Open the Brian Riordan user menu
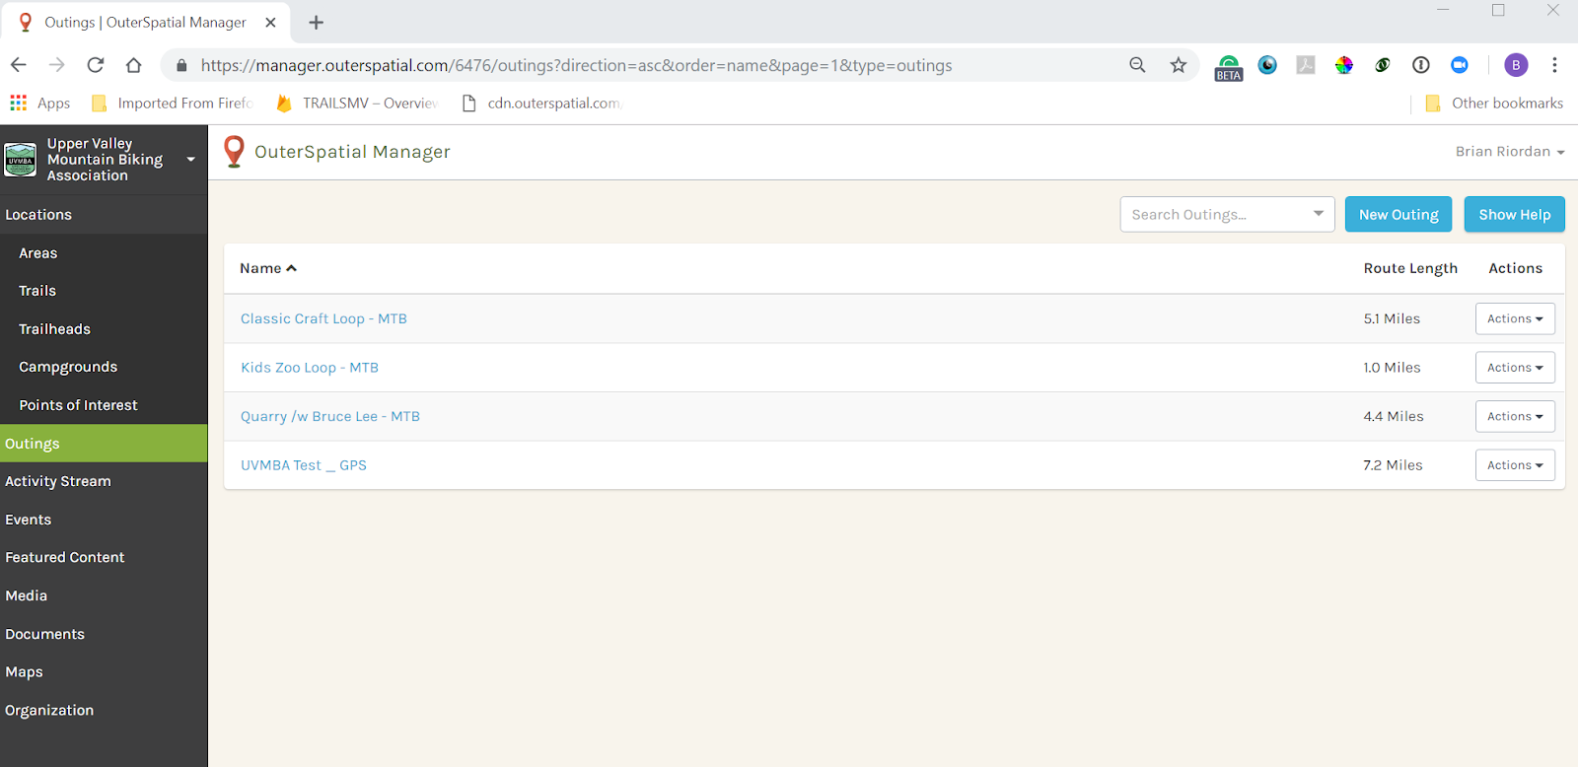The height and width of the screenshot is (767, 1578). [1509, 152]
